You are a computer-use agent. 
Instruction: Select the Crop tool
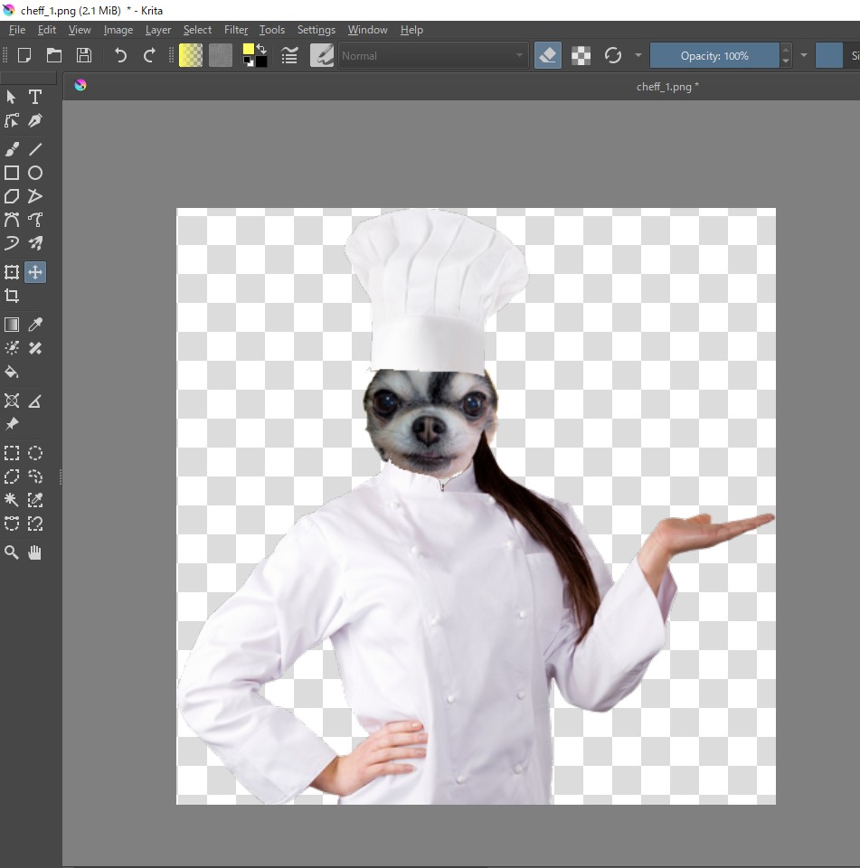[x=12, y=296]
